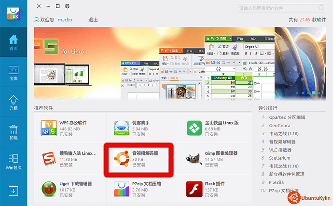The image size is (333, 206).
Task: Select FileZila in ranking list
Action: (x=276, y=182)
